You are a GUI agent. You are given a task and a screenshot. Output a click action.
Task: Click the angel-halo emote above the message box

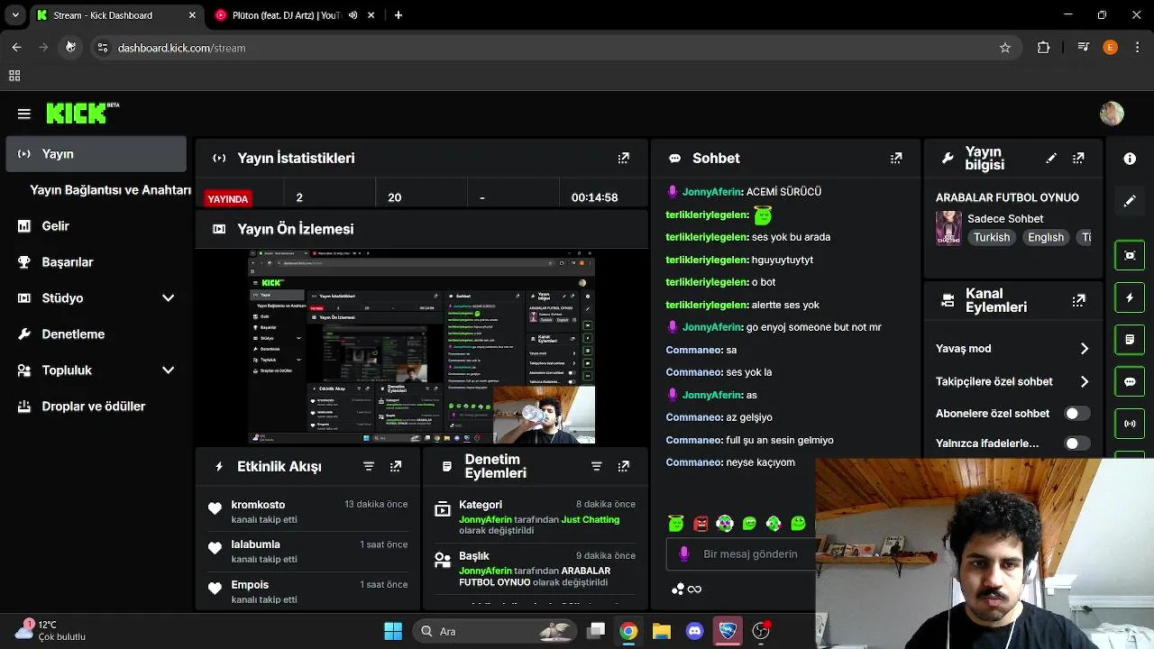(x=676, y=523)
